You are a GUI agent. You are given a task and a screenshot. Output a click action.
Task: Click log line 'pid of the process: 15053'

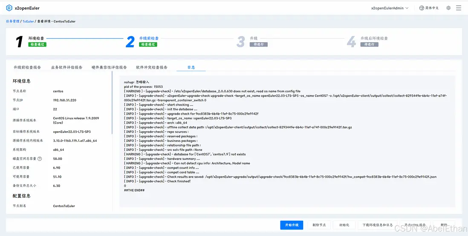point(143,87)
